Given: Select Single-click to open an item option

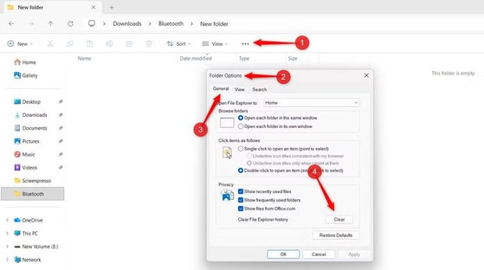Looking at the screenshot, I should point(241,148).
